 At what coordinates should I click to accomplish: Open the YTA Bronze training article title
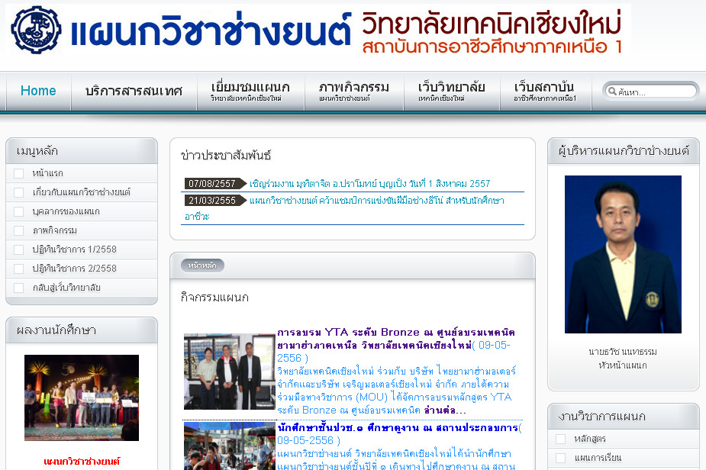396,339
